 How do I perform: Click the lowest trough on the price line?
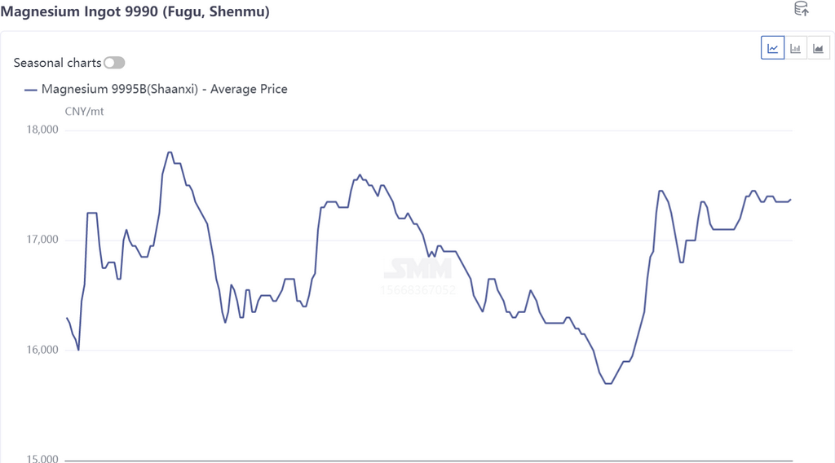point(608,383)
